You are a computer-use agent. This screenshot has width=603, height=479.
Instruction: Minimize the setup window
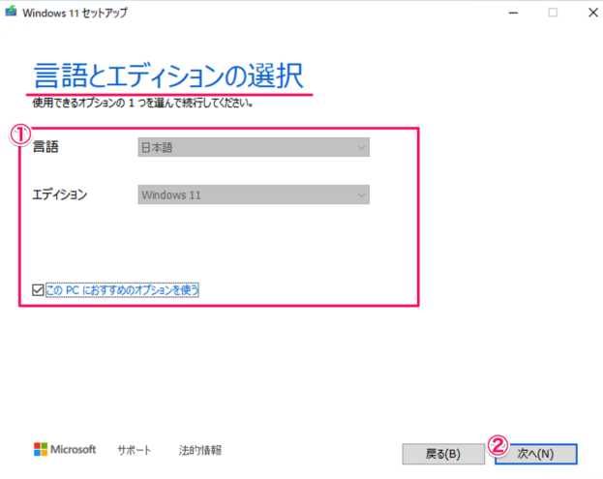click(x=513, y=13)
